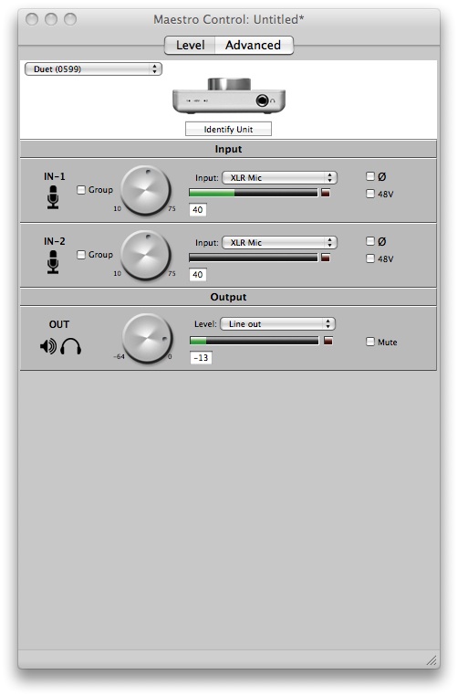Screen dimensions: 458x696
Task: Click the OUT clip indicator
Action: [328, 341]
